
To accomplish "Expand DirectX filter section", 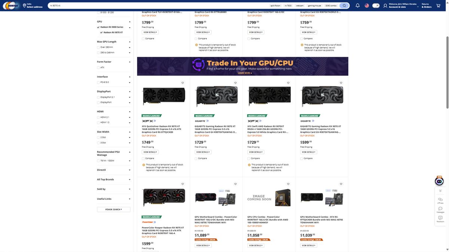I will [130, 170].
